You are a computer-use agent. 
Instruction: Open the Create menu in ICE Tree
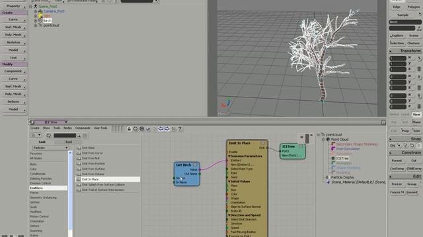coord(35,128)
